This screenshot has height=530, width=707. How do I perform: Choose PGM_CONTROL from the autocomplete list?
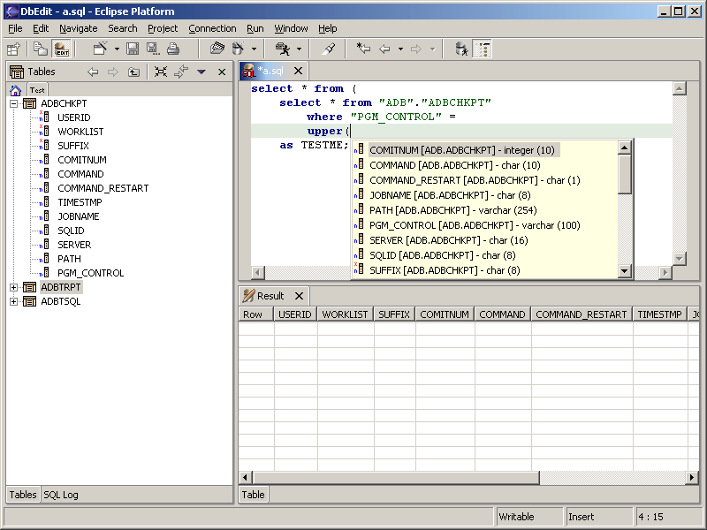pyautogui.click(x=475, y=225)
